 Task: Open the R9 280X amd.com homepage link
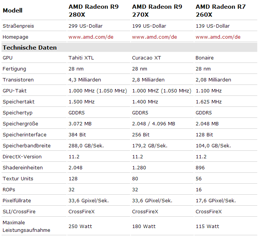(91, 37)
